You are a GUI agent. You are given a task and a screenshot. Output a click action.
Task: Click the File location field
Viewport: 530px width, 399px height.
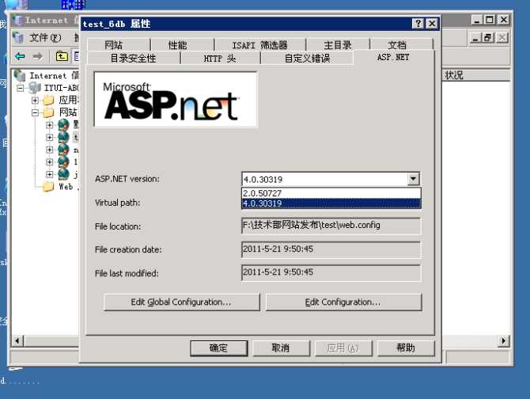331,226
